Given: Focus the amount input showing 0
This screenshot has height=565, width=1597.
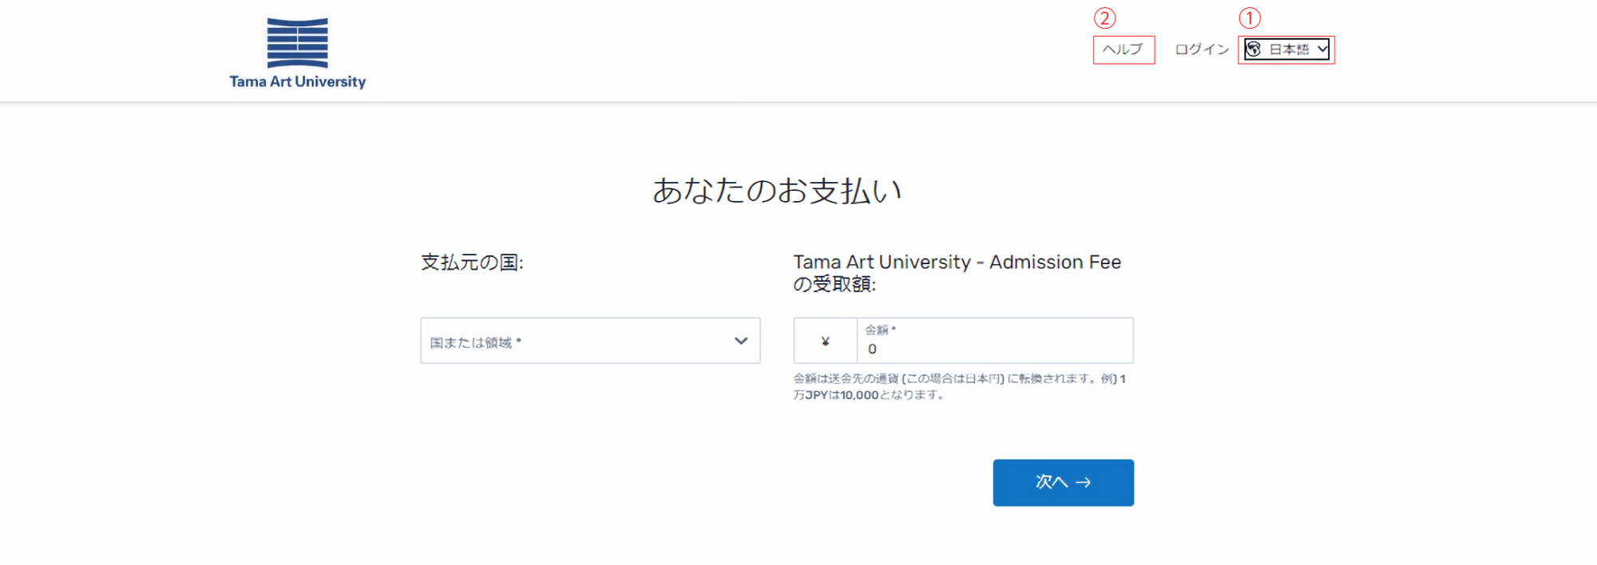Looking at the screenshot, I should [x=994, y=349].
